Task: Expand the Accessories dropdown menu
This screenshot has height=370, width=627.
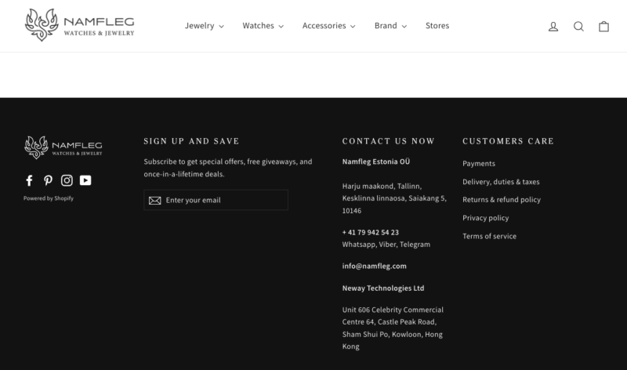Action: coord(328,26)
